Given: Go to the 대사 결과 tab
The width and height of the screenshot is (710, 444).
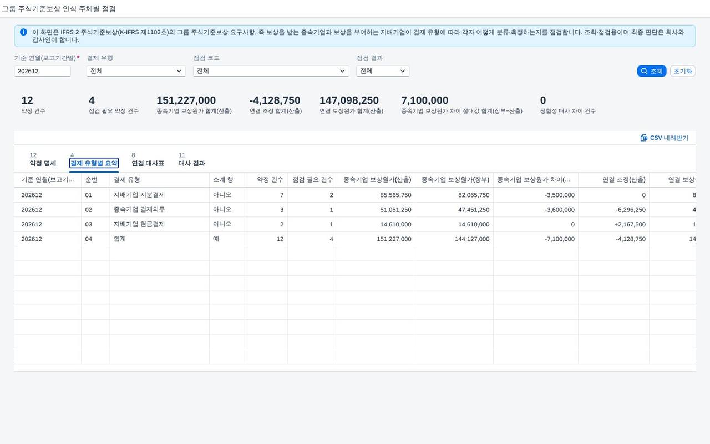Looking at the screenshot, I should (191, 163).
